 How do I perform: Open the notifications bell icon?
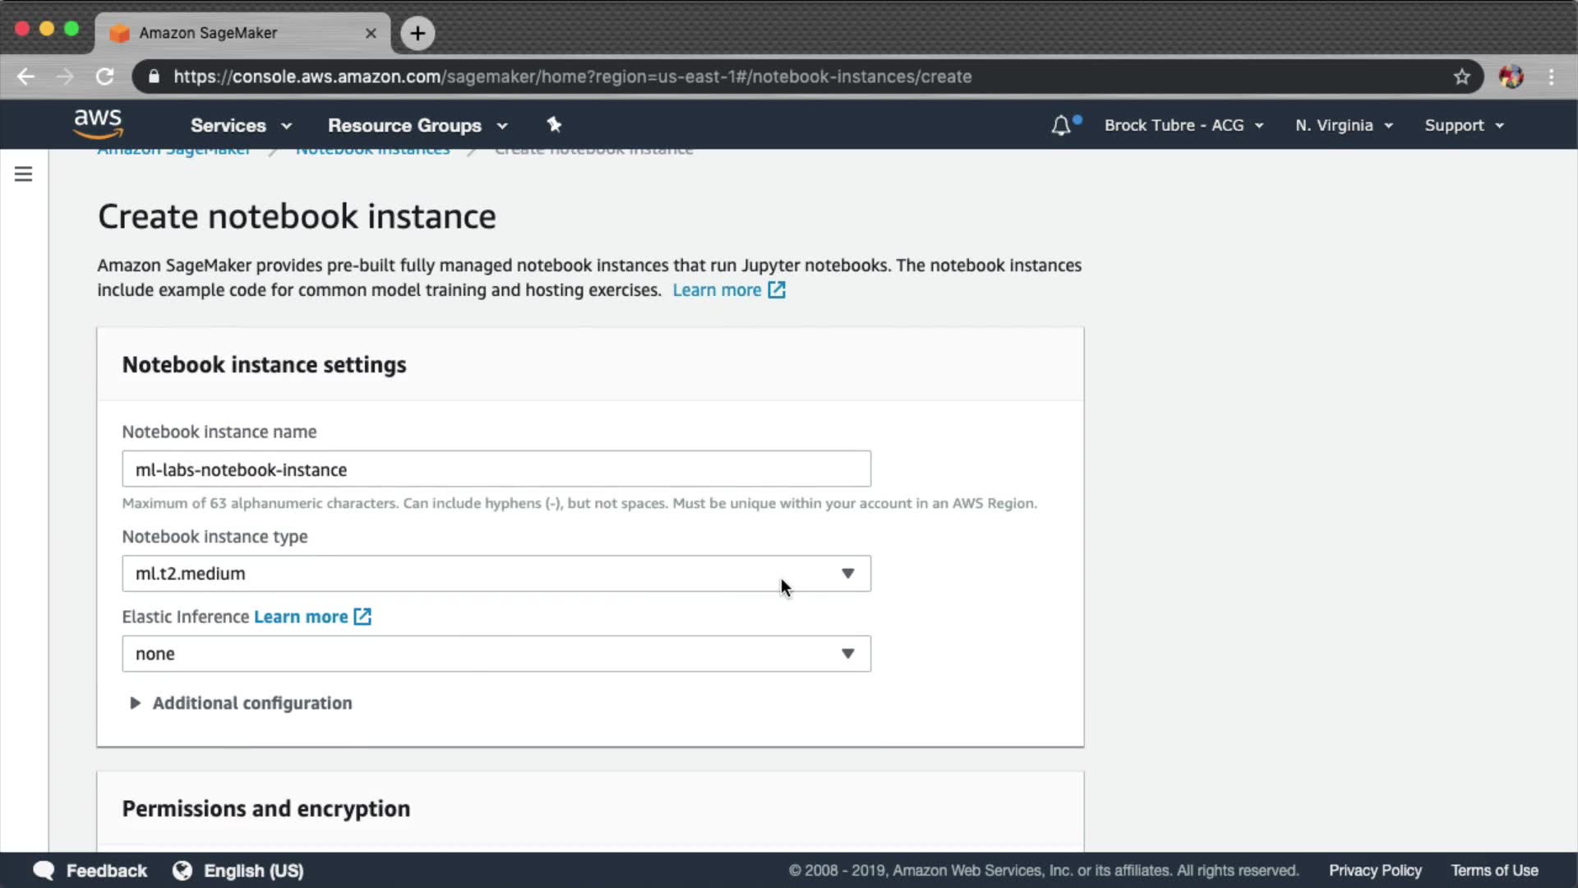tap(1060, 126)
